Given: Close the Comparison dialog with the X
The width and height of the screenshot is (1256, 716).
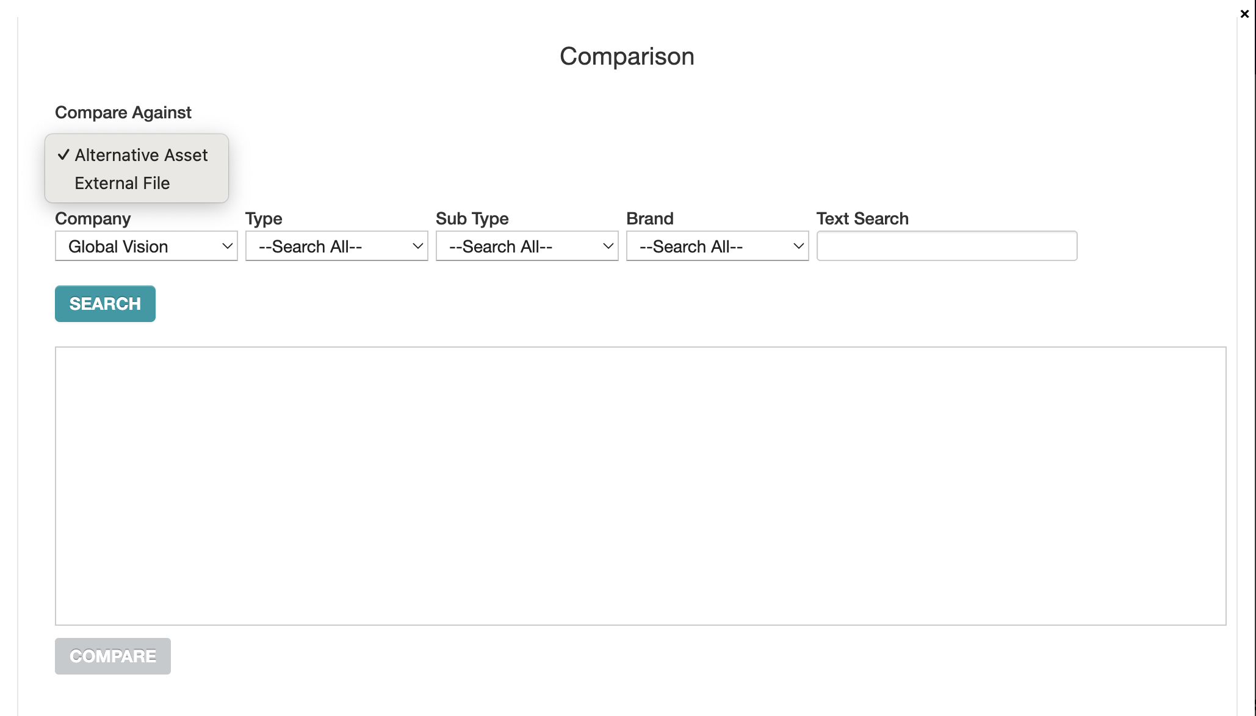Looking at the screenshot, I should tap(1244, 14).
